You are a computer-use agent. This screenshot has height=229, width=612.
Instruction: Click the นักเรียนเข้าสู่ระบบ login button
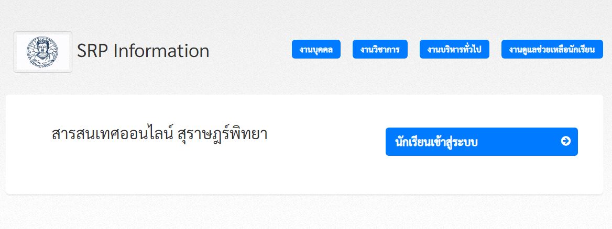tap(482, 142)
